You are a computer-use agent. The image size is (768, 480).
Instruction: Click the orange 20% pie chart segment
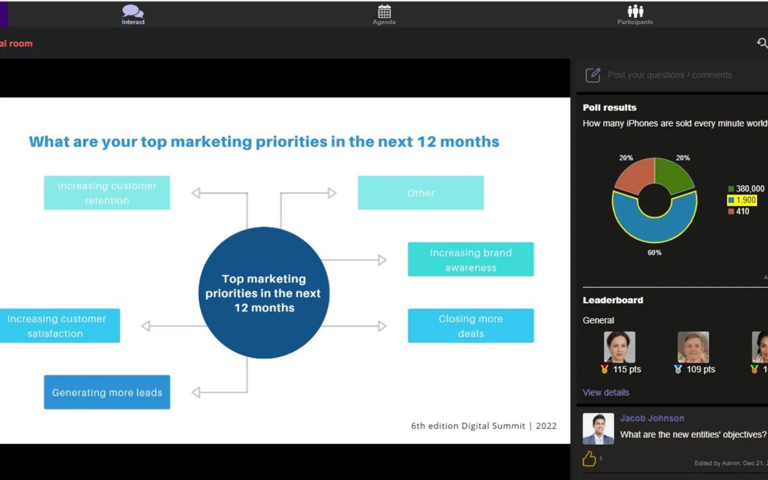tap(636, 175)
